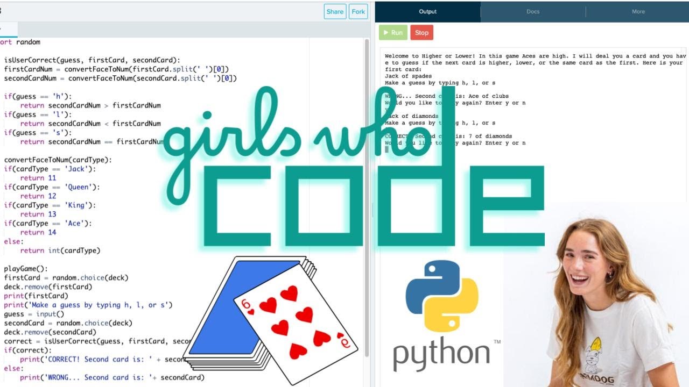Image resolution: width=689 pixels, height=387 pixels.
Task: Click the blinking input cursor in the output console
Action: tap(386, 149)
